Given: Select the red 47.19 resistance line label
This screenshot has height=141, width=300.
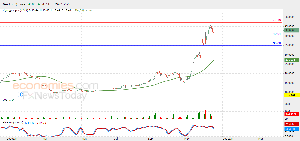Looking at the screenshot, I should pos(277,20).
